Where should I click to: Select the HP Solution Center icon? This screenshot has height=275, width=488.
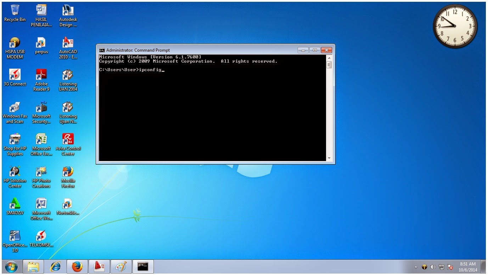coord(15,177)
